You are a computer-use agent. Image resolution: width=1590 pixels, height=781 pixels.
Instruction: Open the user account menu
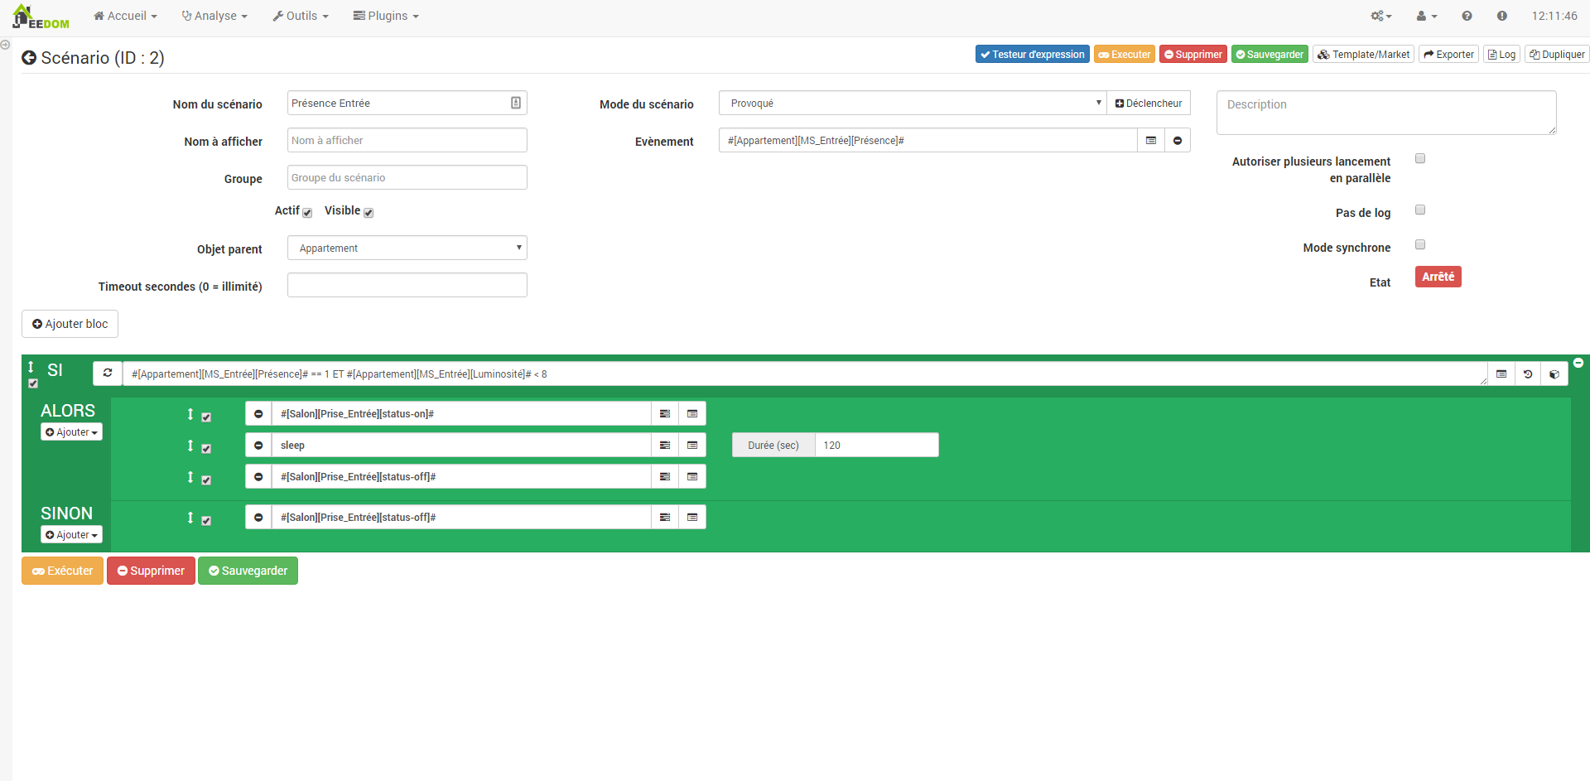point(1426,16)
